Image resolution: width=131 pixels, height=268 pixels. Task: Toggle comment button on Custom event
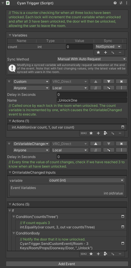pyautogui.click(x=96, y=88)
